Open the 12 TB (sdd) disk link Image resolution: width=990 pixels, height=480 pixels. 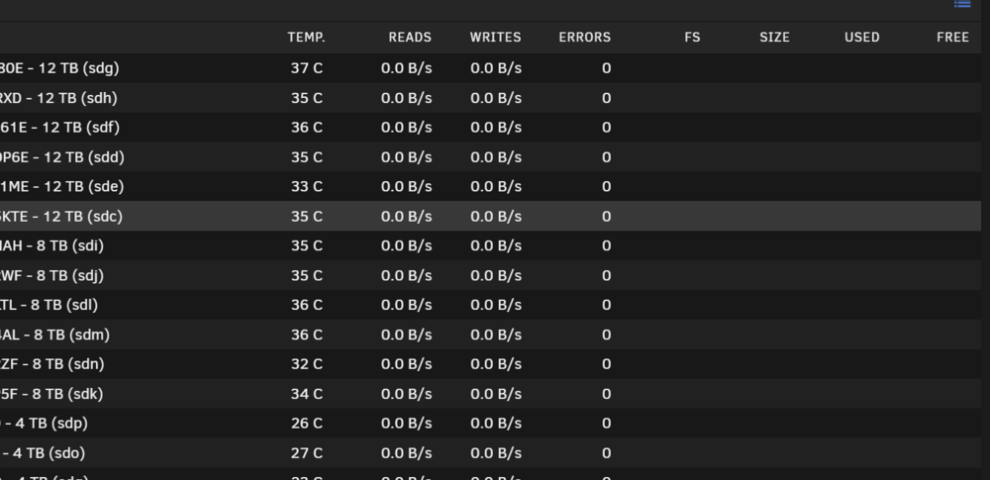(61, 157)
